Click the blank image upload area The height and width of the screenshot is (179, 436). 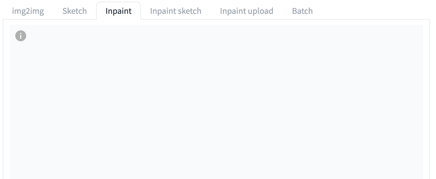216,102
